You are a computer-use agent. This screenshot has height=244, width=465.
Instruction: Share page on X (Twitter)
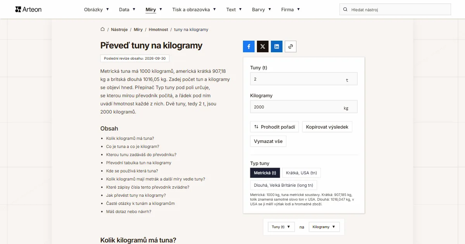coord(263,46)
